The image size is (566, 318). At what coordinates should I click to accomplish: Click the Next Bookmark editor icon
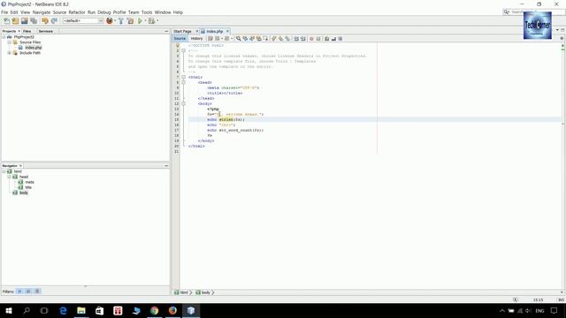tap(281, 39)
